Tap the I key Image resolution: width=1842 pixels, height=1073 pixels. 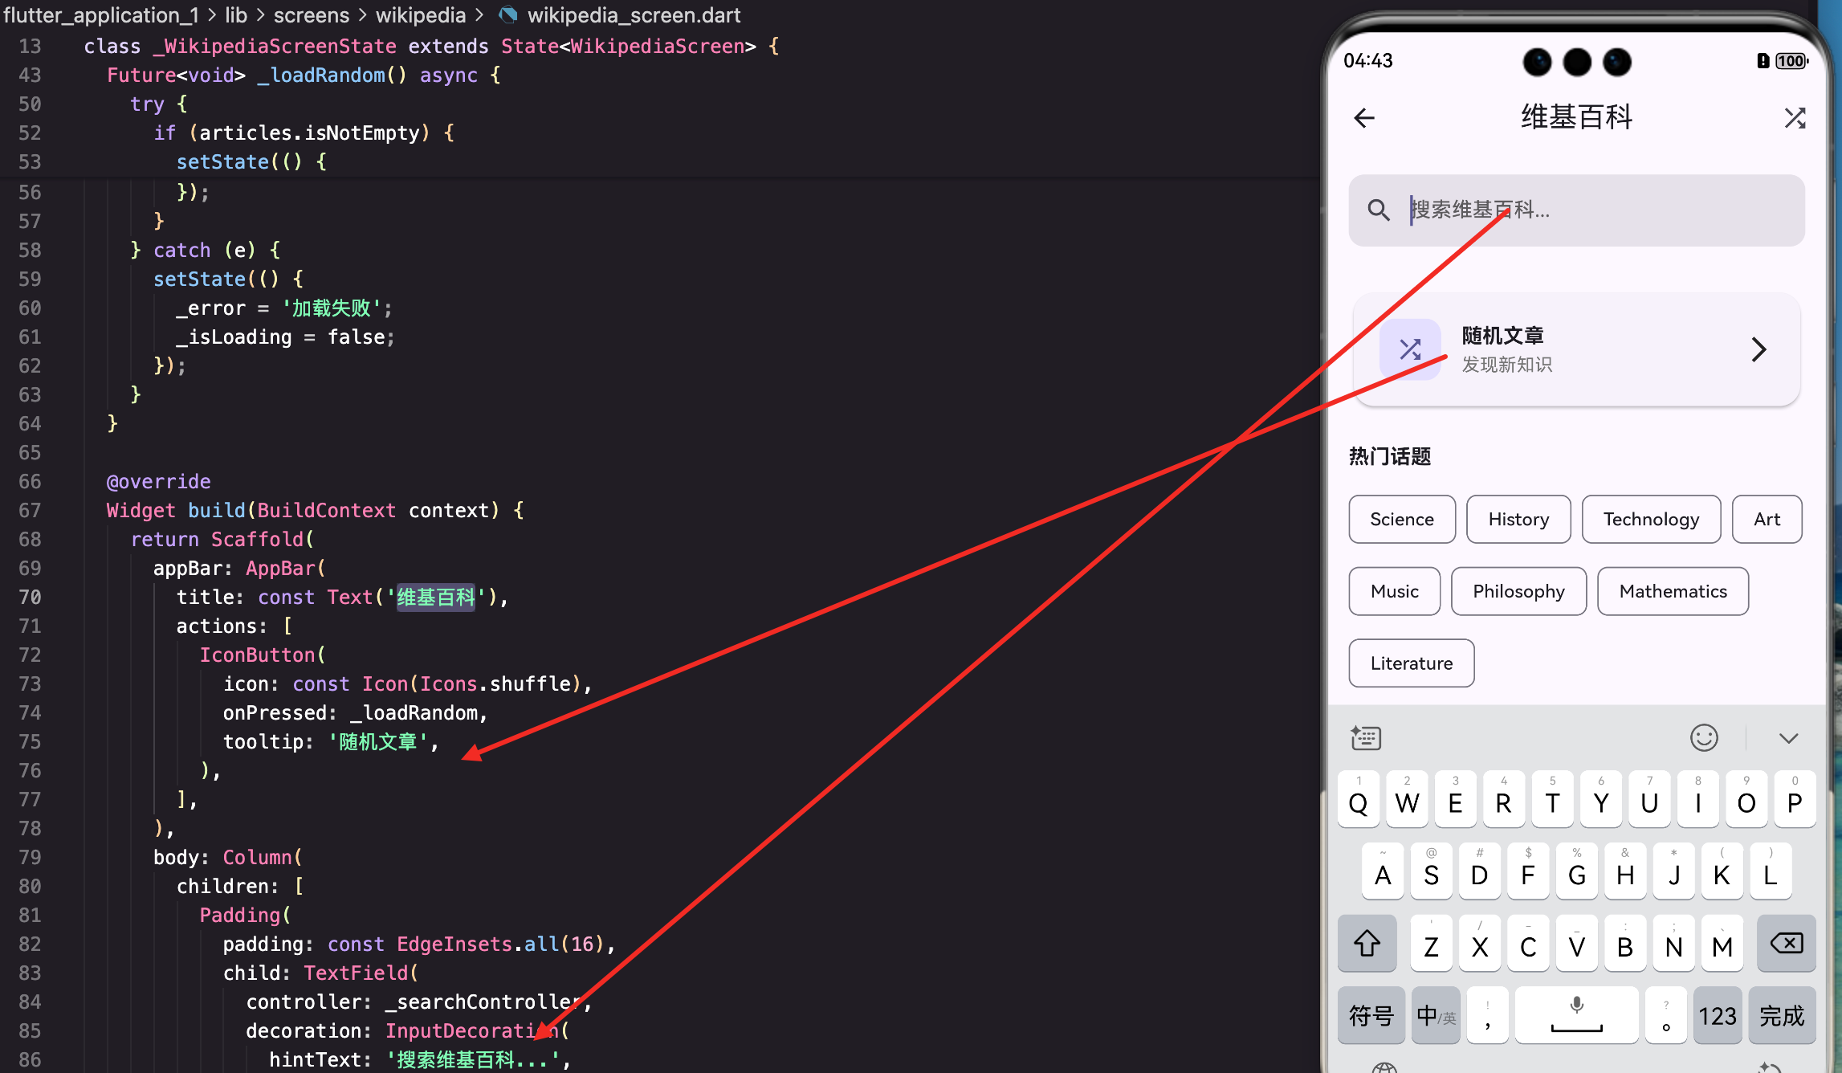click(1697, 800)
